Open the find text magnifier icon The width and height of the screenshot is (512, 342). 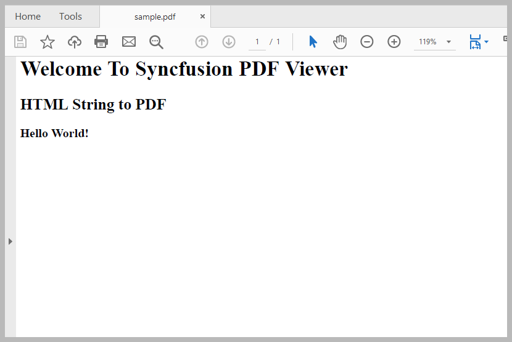(x=156, y=42)
